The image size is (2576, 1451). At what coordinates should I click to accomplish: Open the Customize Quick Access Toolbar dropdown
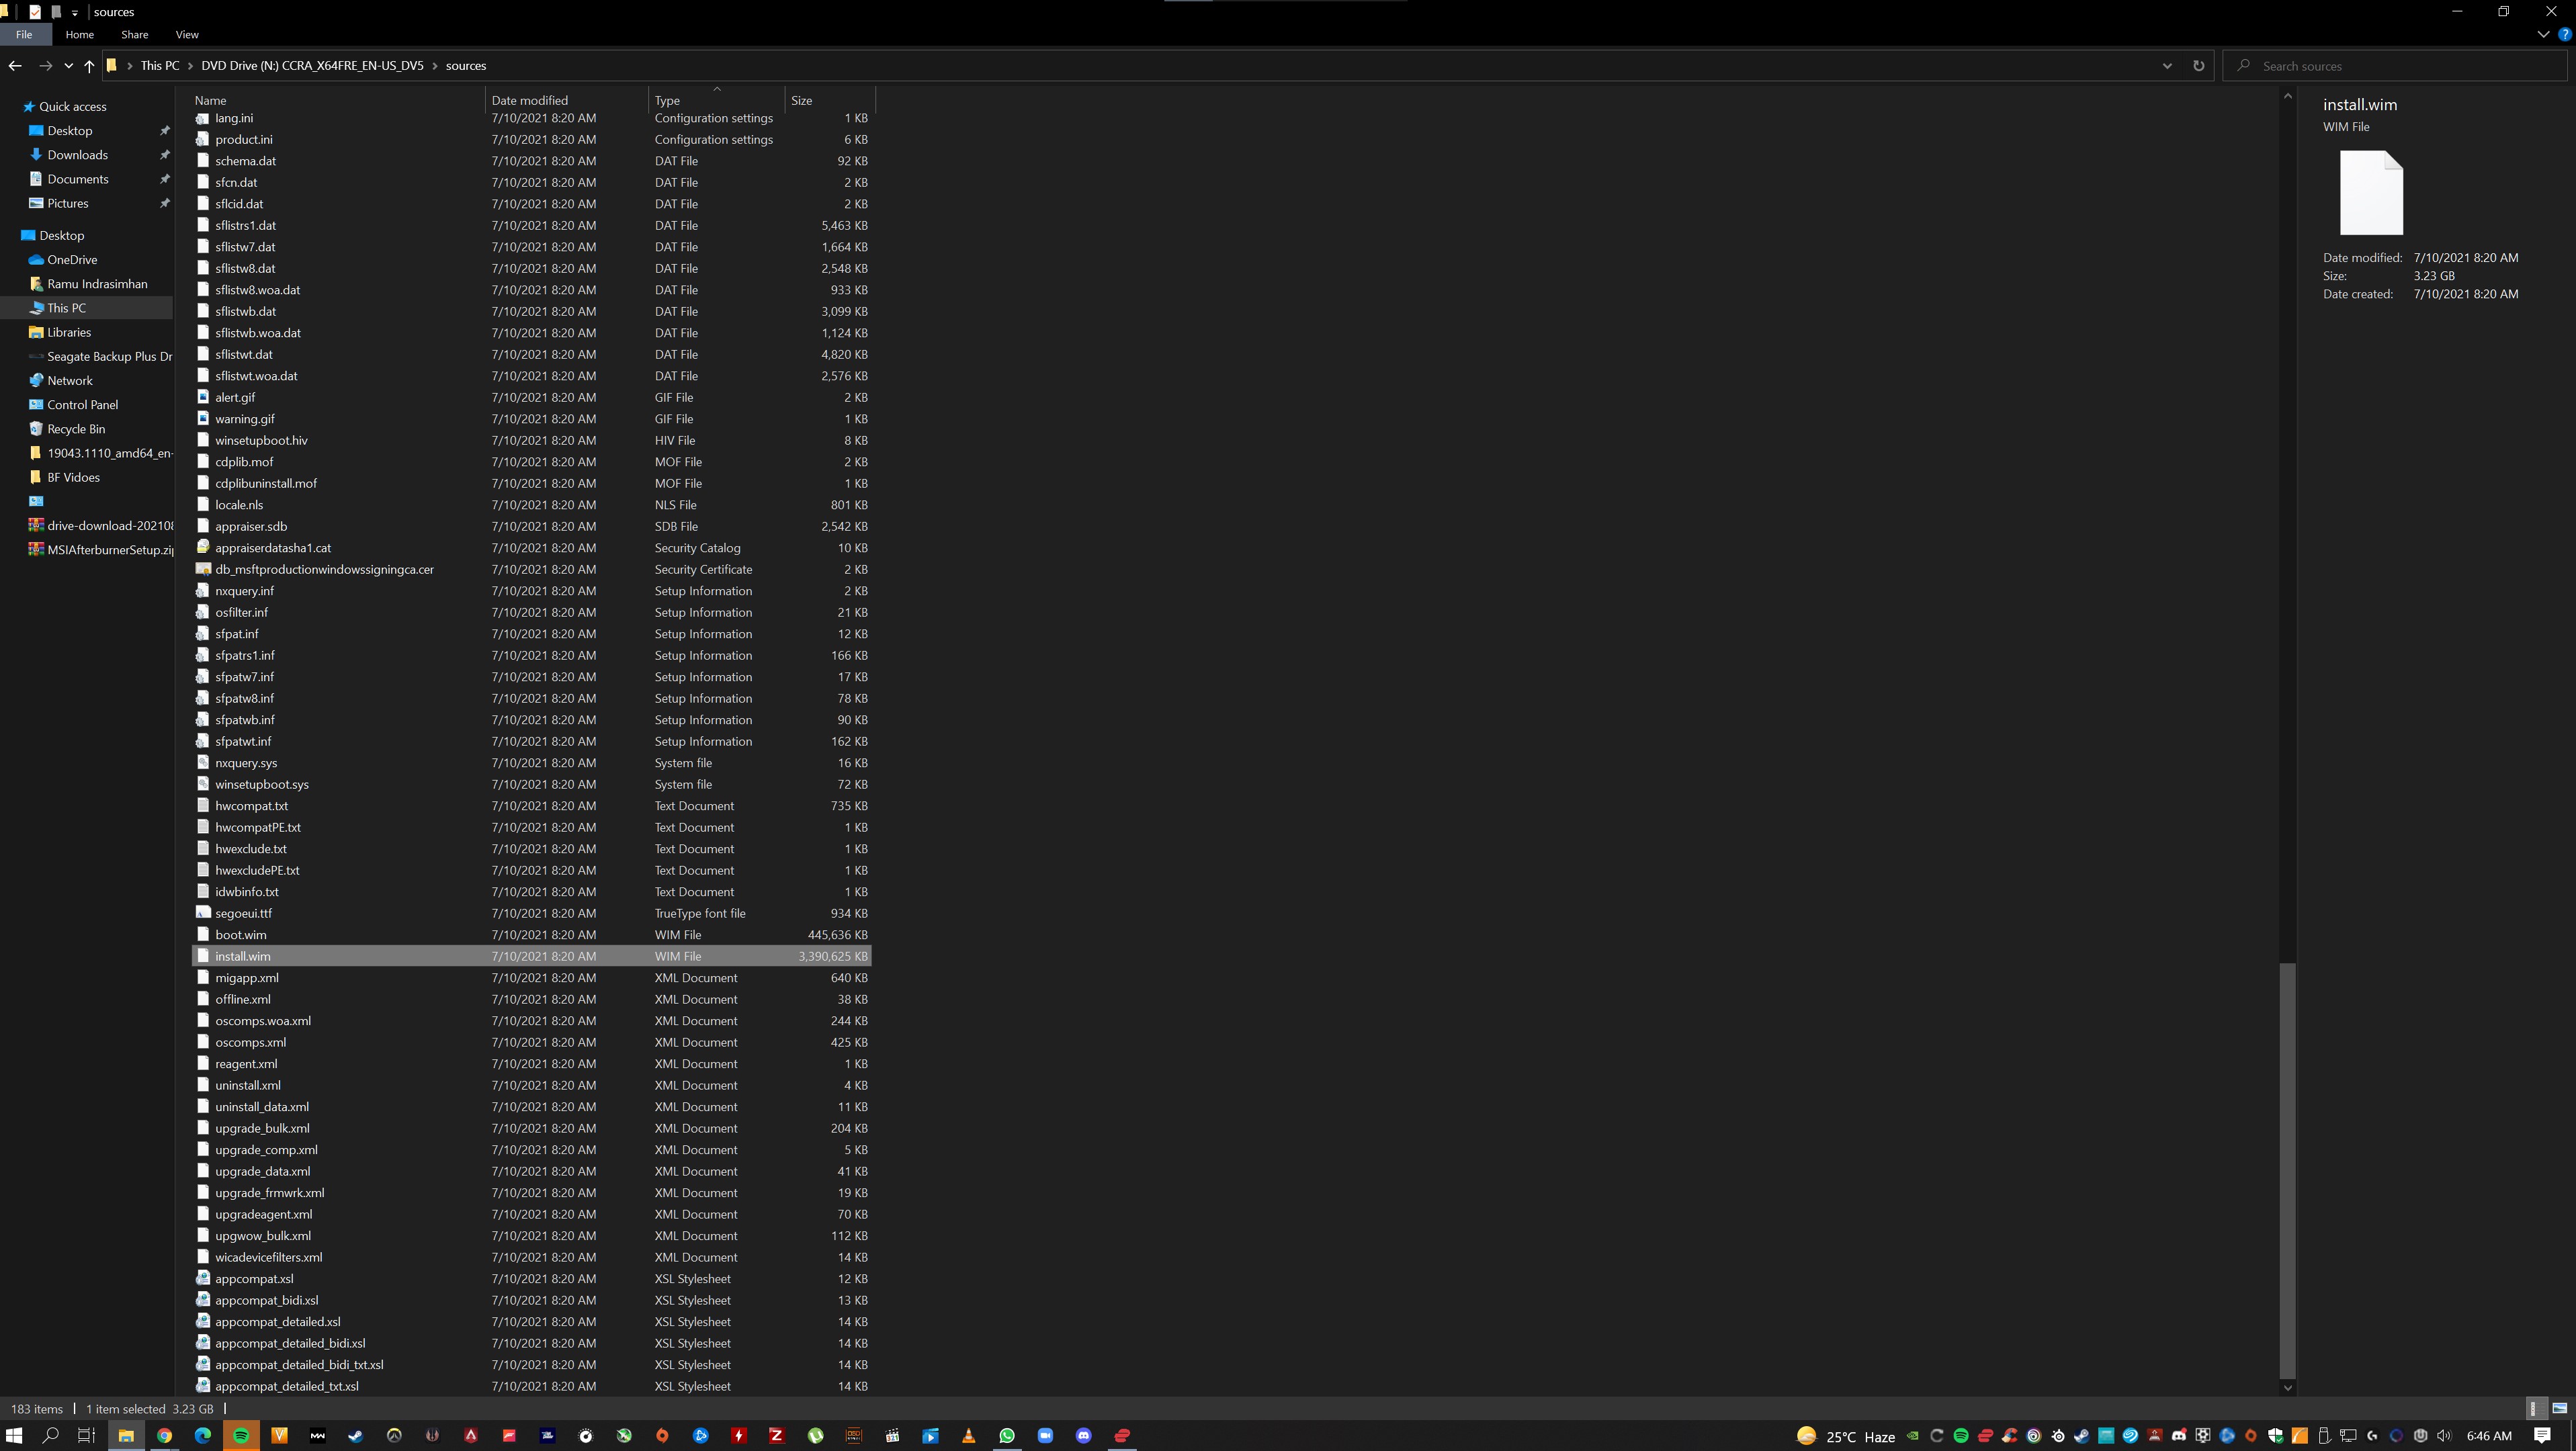(x=75, y=13)
